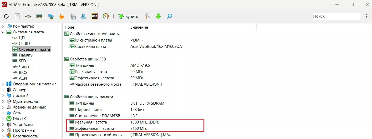Select the BIOS tree item
Image resolution: width=372 pixels, height=139 pixels.
[23, 73]
